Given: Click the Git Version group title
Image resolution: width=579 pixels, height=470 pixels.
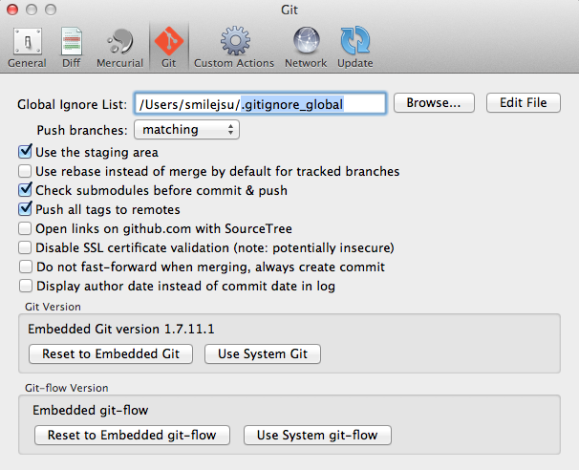Looking at the screenshot, I should click(x=53, y=307).
